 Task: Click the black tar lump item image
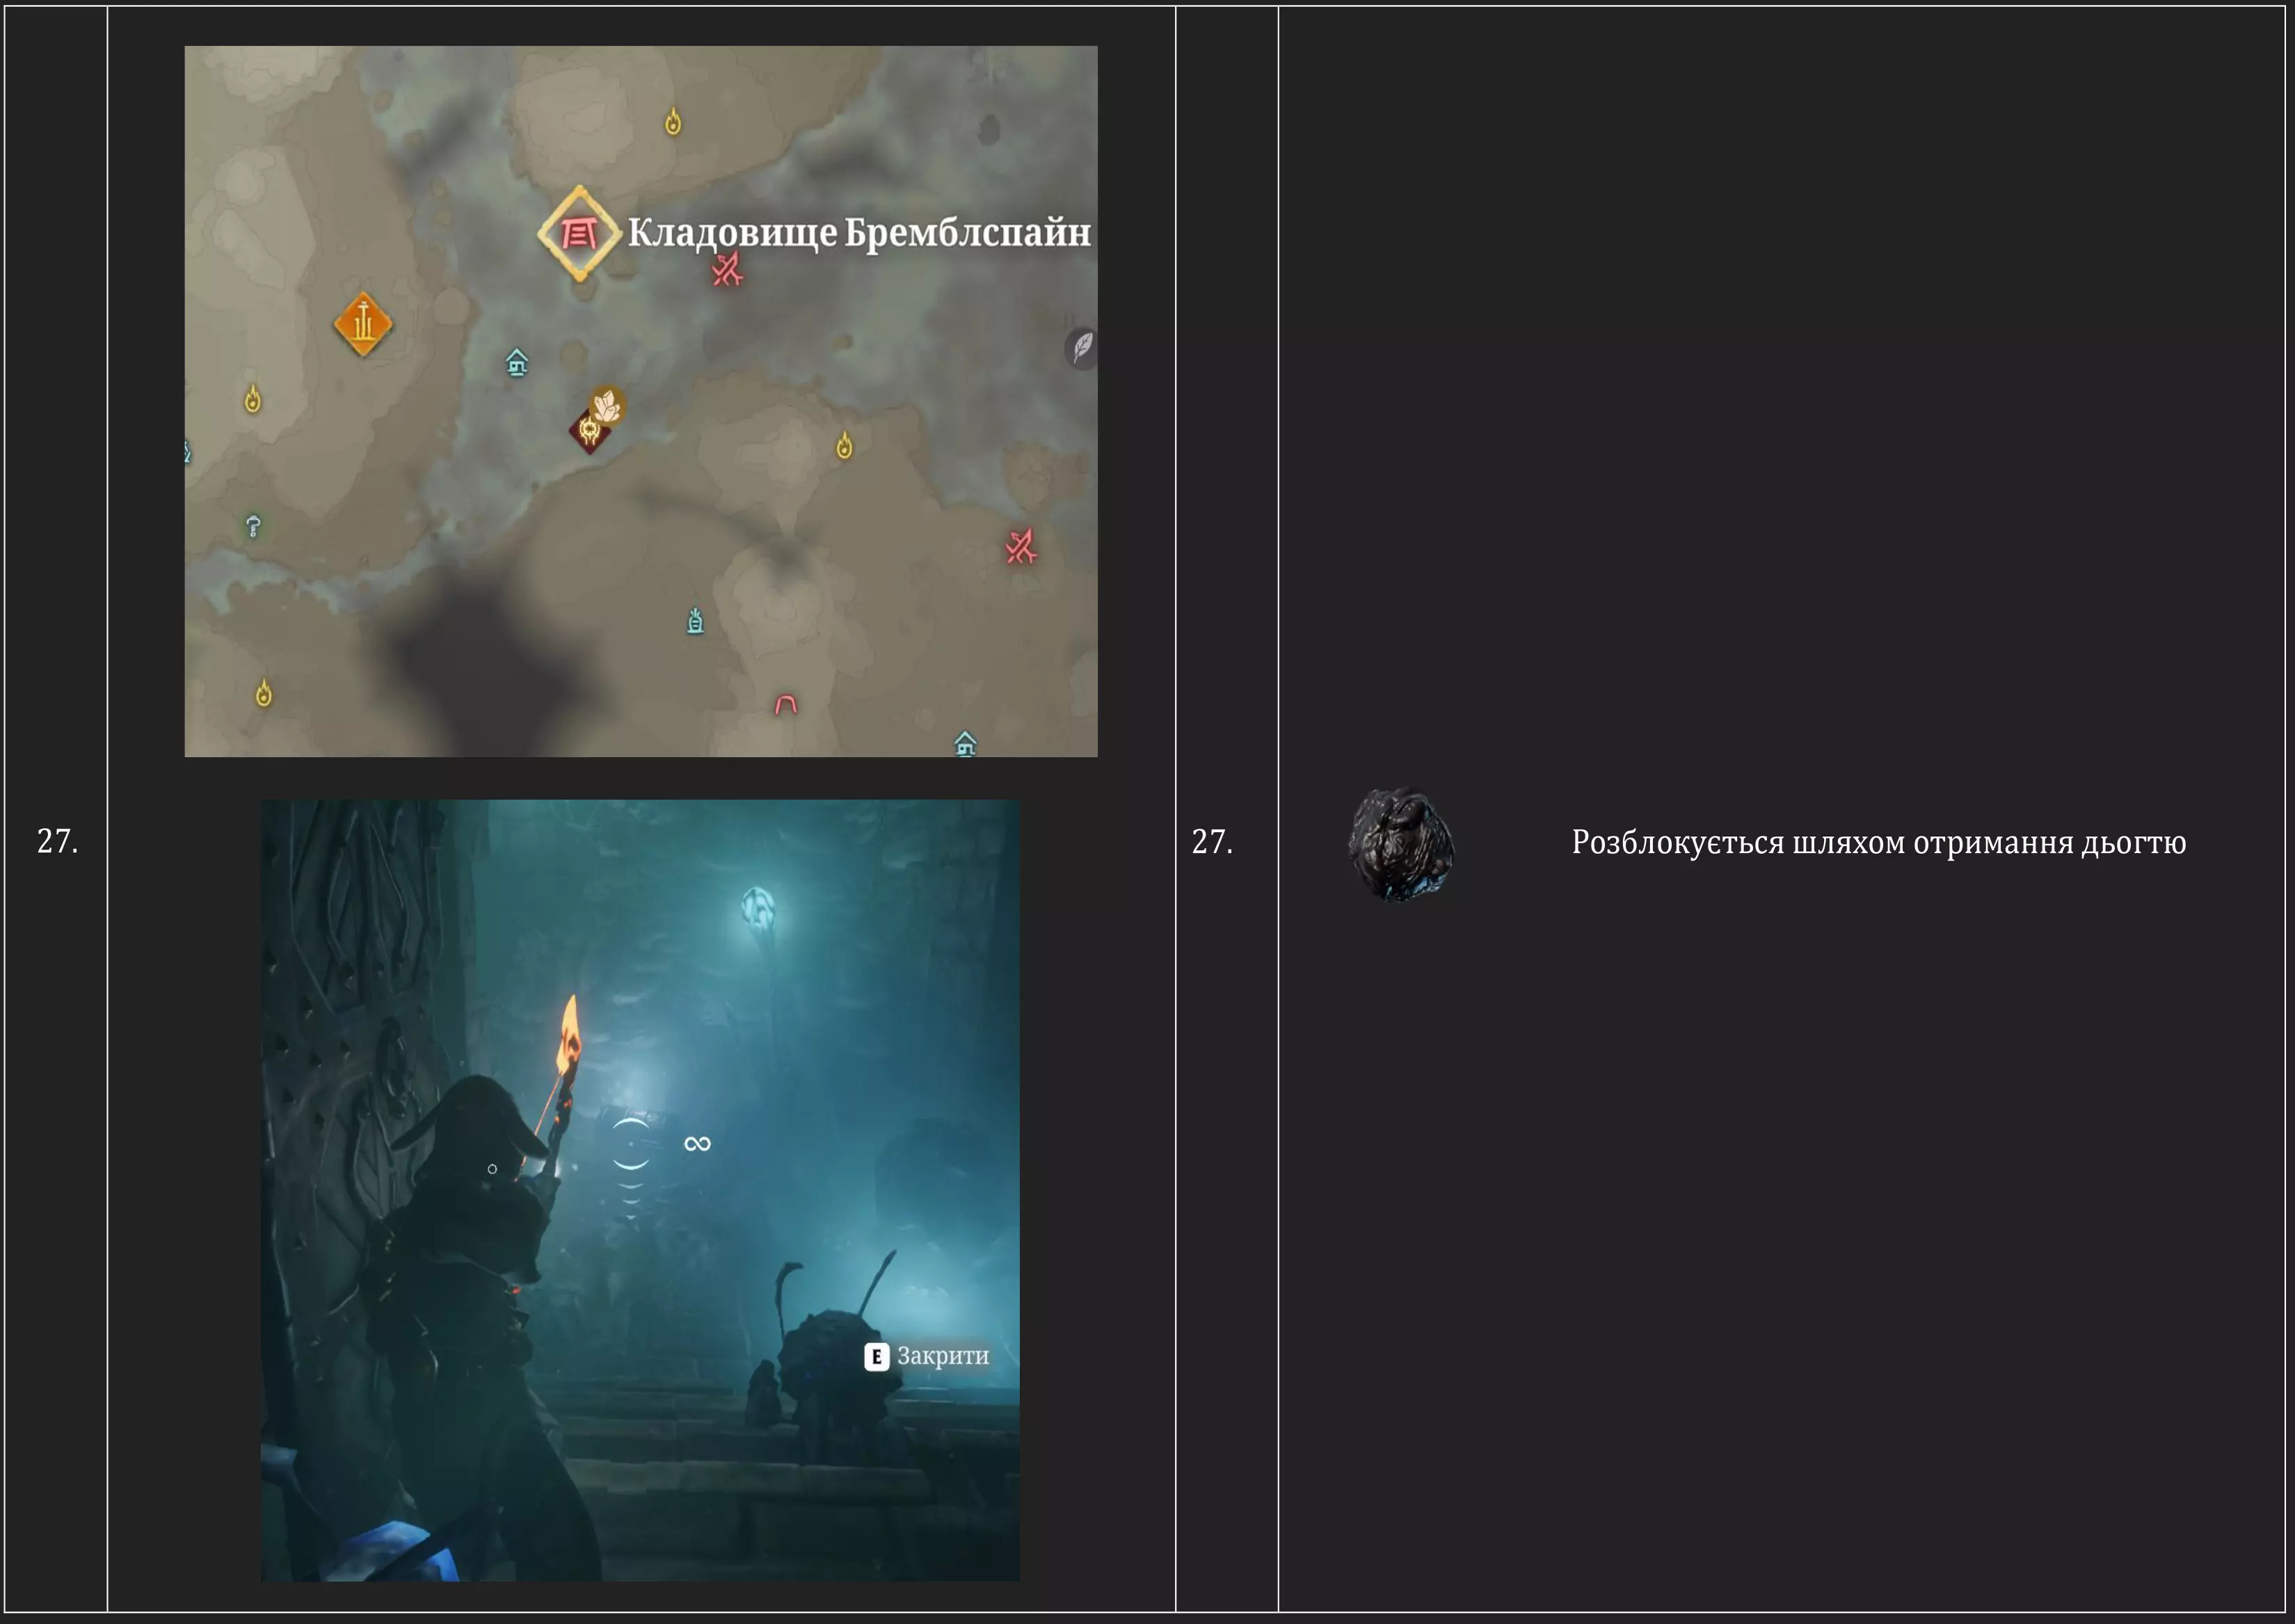pyautogui.click(x=1400, y=844)
